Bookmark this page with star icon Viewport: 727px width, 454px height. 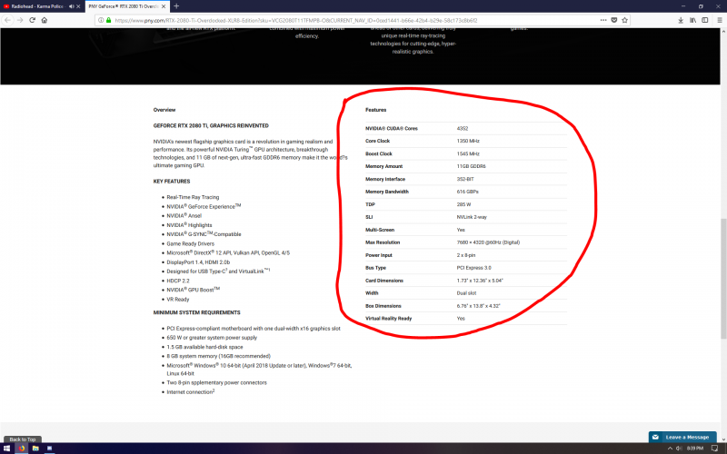coord(624,20)
